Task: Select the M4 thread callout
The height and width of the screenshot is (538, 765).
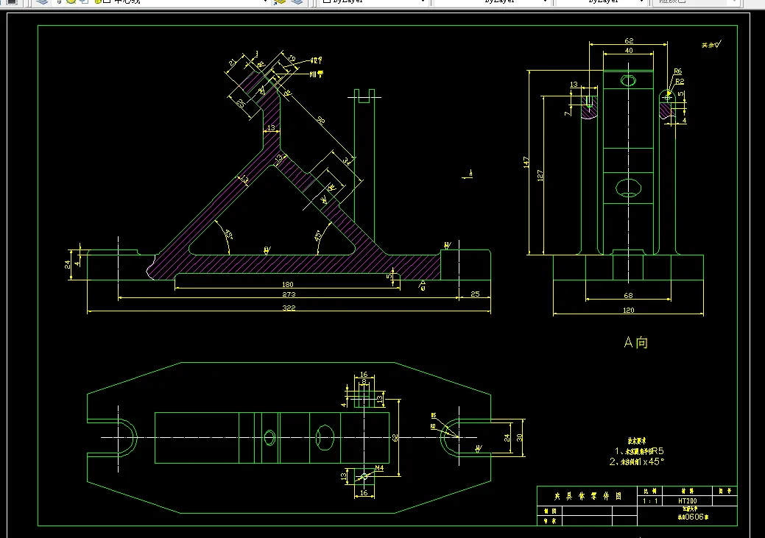Action: [x=379, y=468]
